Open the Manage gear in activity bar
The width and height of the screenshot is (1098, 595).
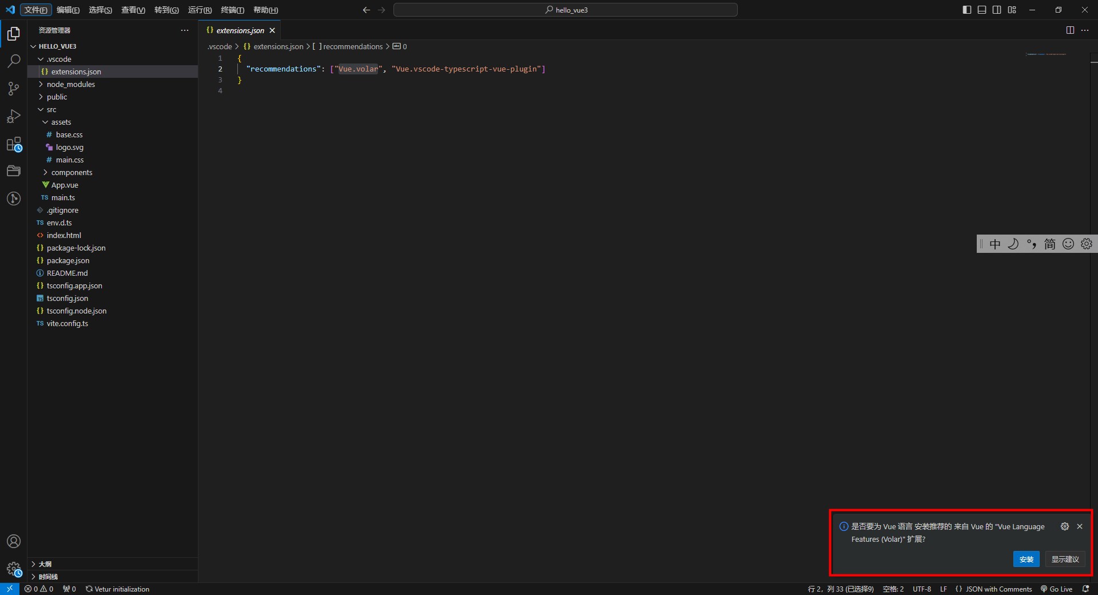[14, 569]
